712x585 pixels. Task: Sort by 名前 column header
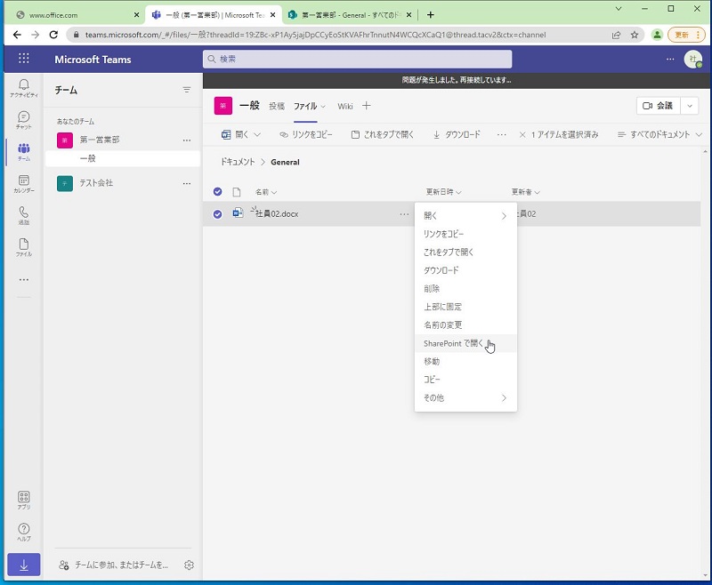tap(266, 192)
